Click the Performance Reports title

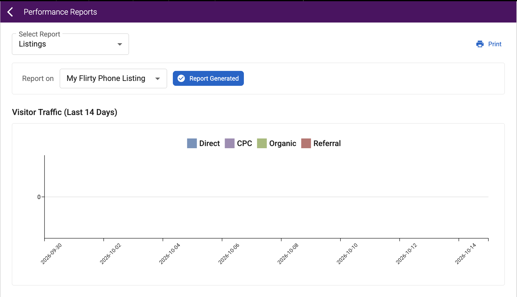point(60,12)
